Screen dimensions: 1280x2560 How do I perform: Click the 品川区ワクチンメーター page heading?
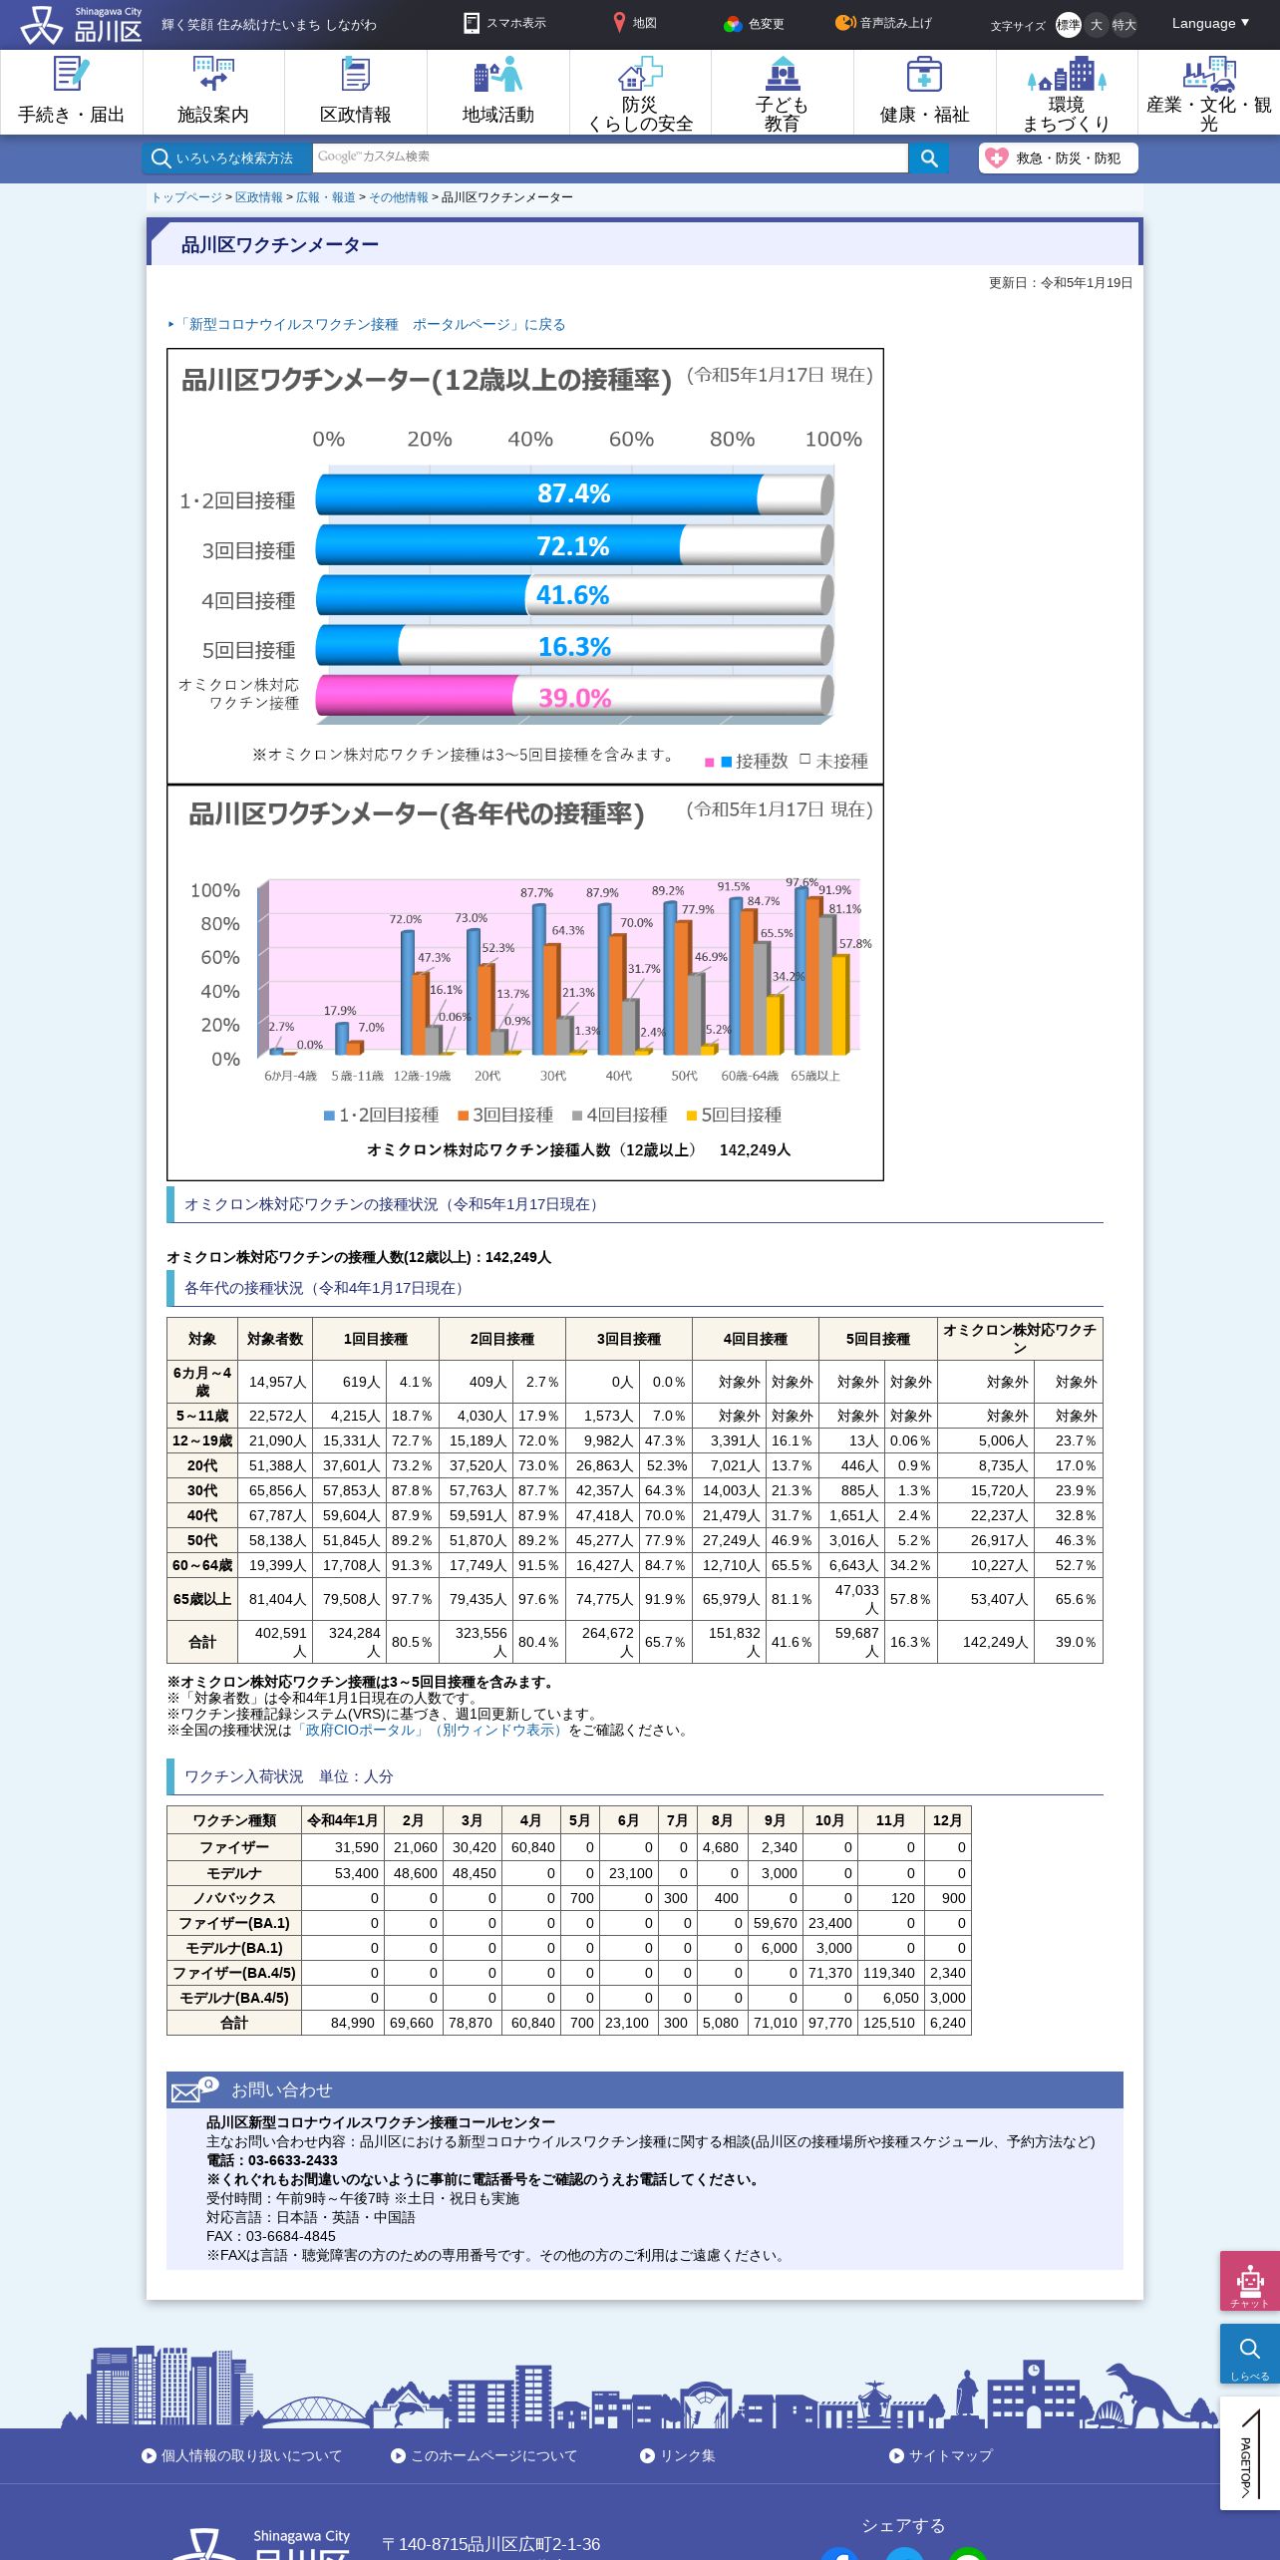pos(280,244)
